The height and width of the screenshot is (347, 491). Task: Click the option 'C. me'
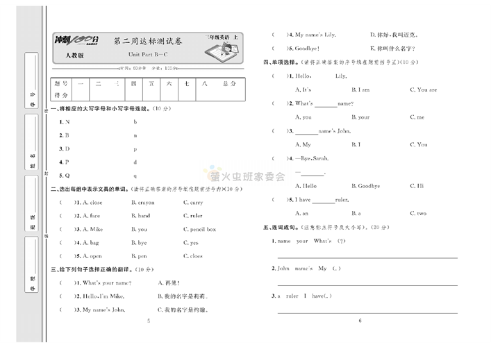point(417,117)
